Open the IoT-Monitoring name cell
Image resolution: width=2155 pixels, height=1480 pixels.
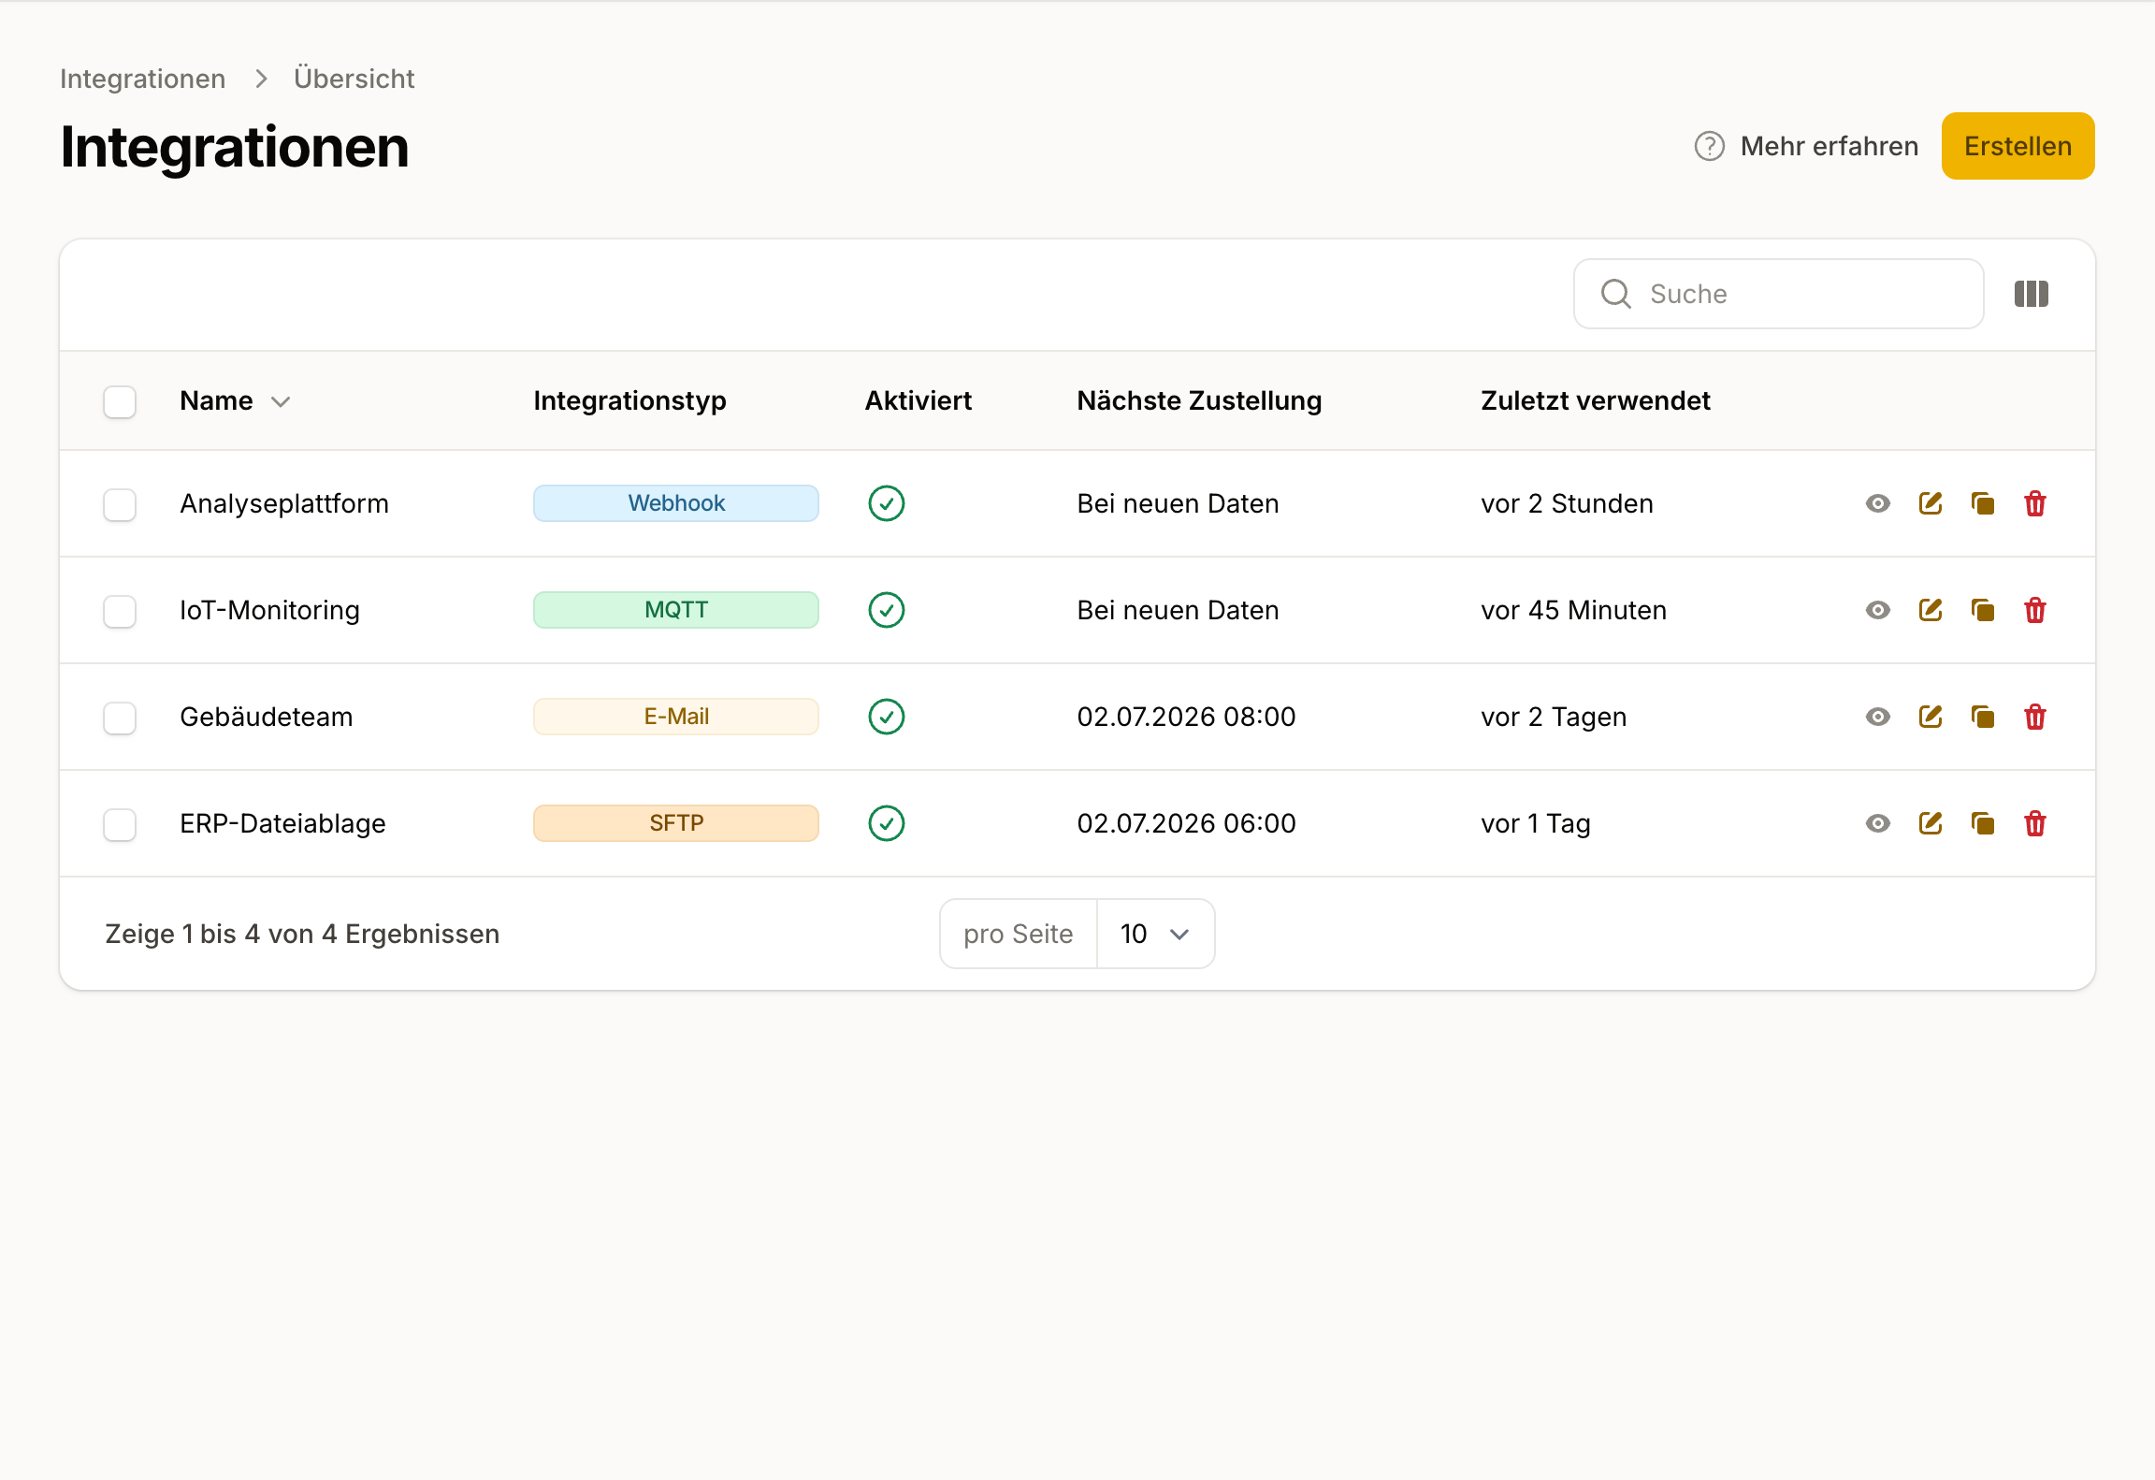pos(269,610)
